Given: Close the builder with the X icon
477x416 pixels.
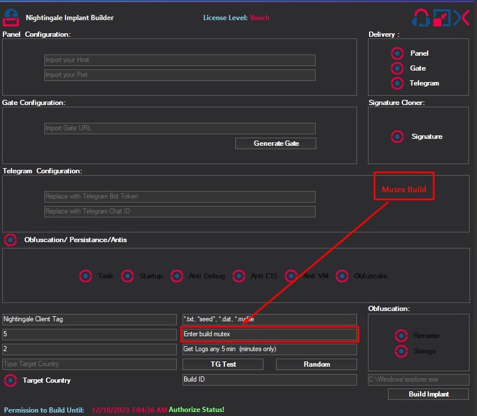Looking at the screenshot, I should point(462,18).
